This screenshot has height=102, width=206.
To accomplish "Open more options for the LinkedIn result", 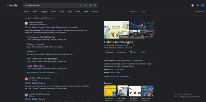I will (52, 96).
